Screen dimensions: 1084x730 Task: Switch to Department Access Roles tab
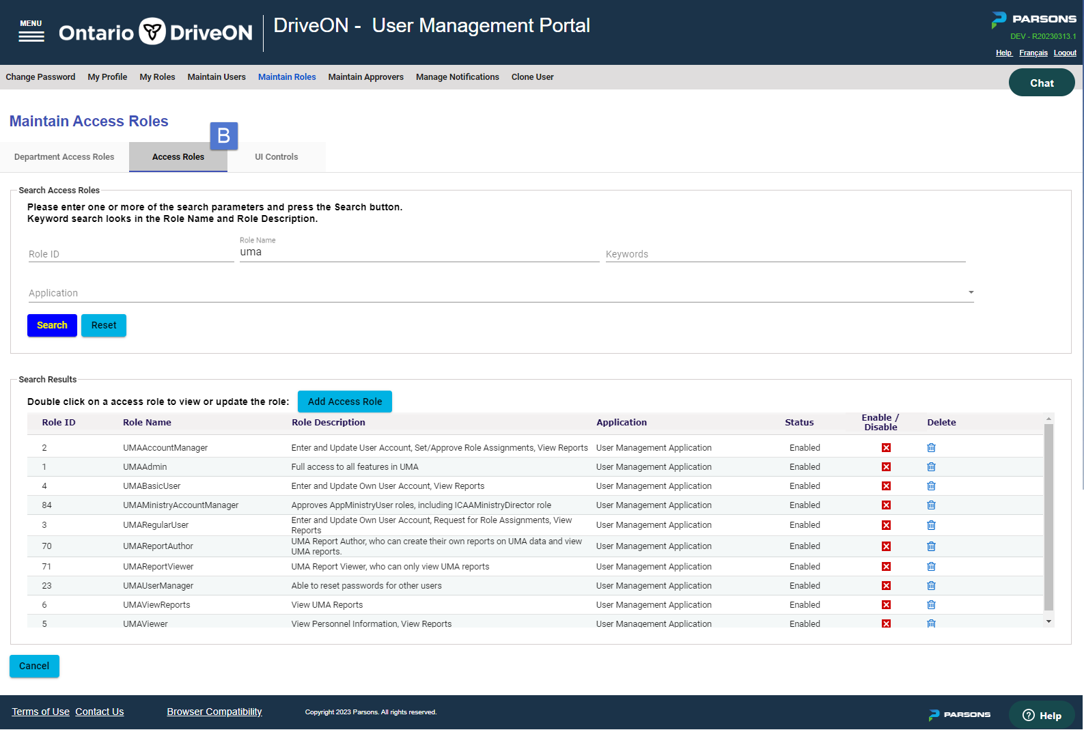[64, 157]
